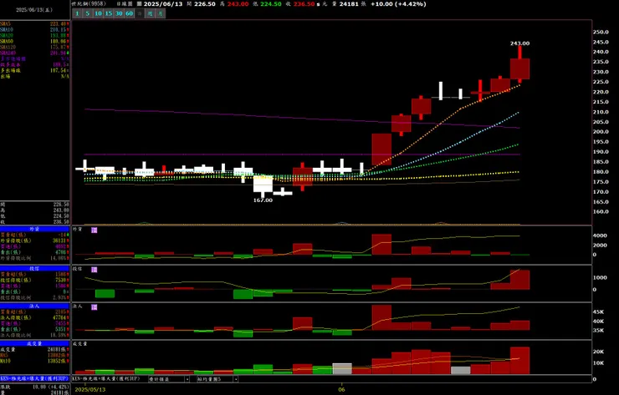Click the 200.0 tick on the price axis
The width and height of the screenshot is (619, 395).
click(601, 132)
